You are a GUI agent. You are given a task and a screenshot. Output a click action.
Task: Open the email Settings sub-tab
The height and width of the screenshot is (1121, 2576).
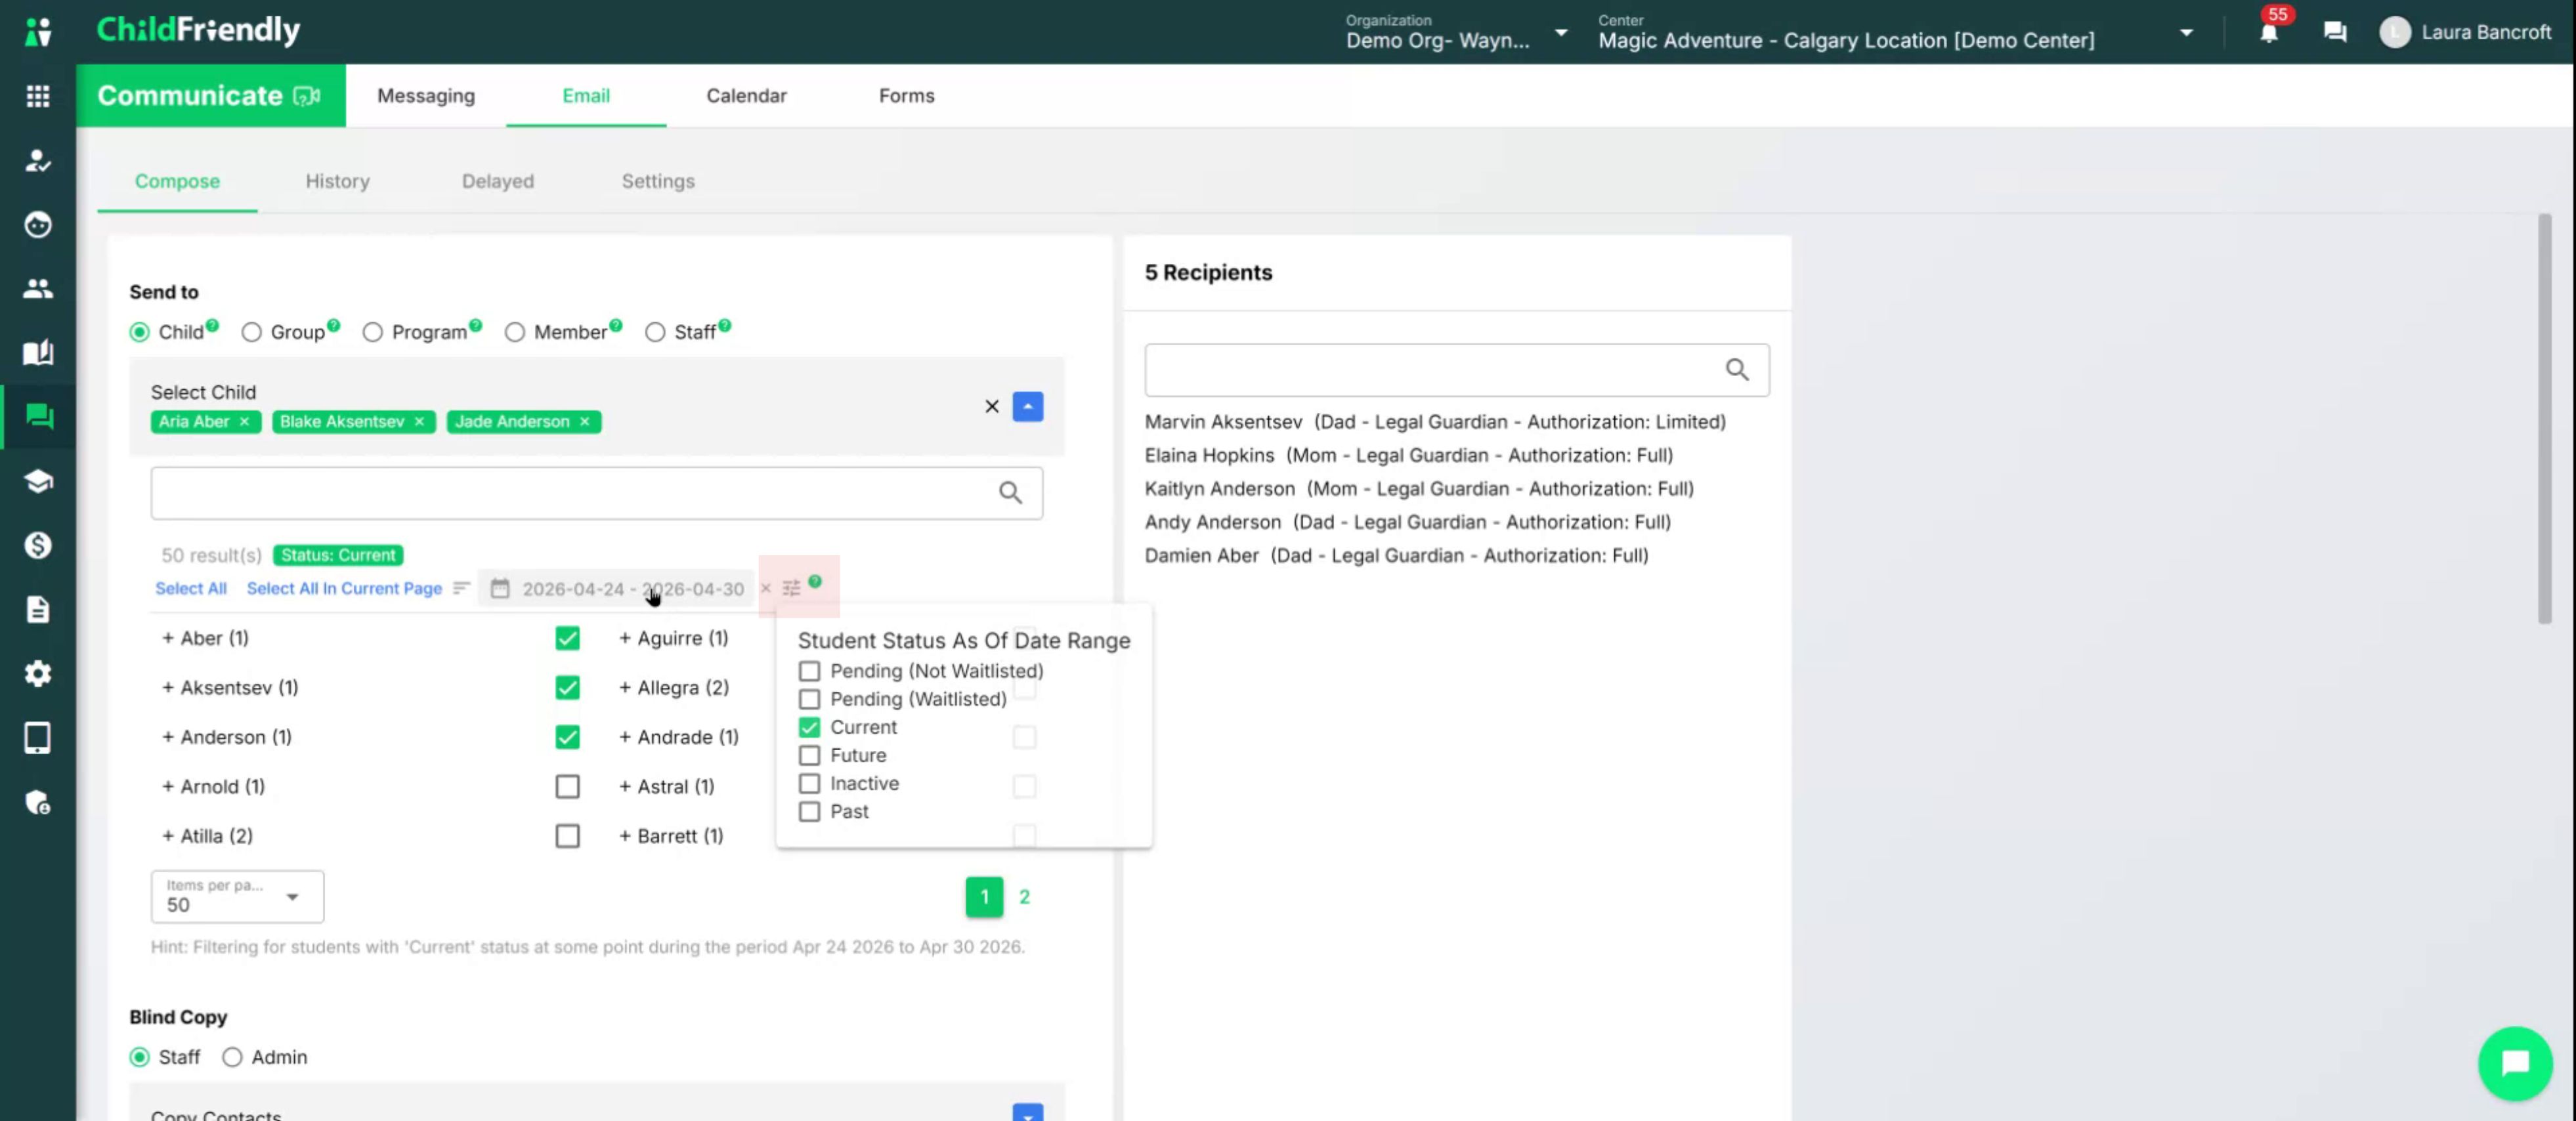(x=657, y=181)
